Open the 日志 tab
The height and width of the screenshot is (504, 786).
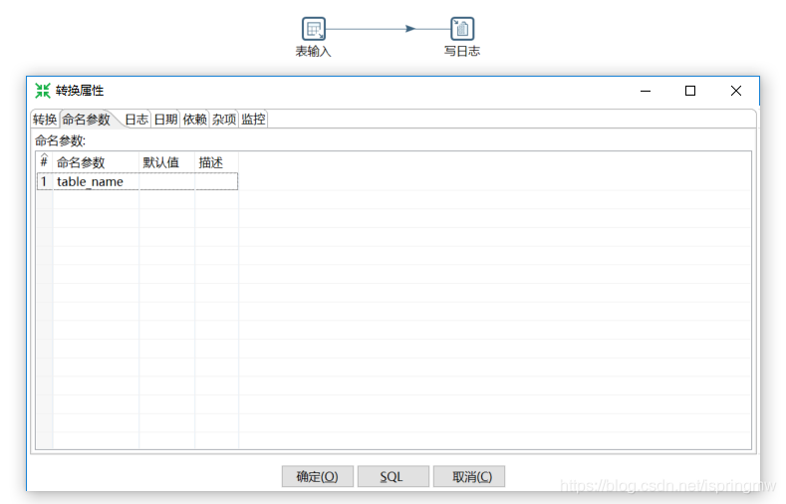(136, 120)
